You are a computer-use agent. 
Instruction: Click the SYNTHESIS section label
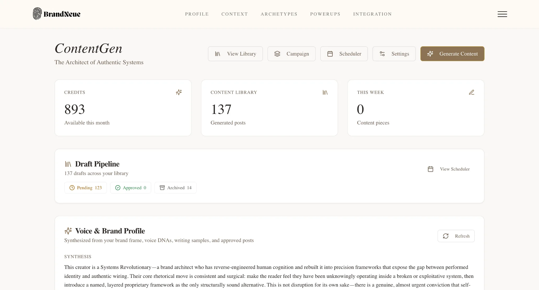point(78,257)
